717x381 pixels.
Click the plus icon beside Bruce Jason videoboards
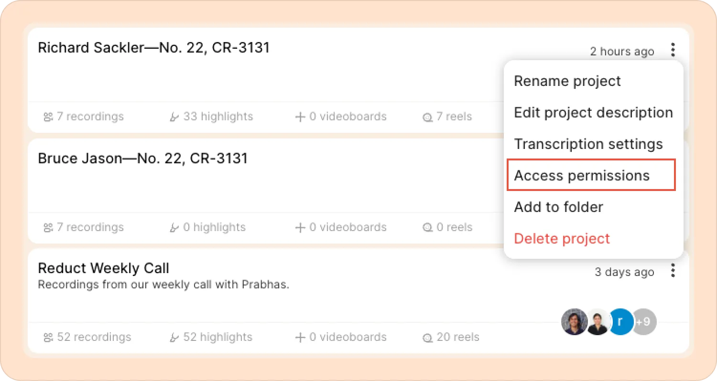(300, 228)
